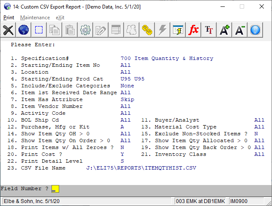Click 'All' value for Material Cost Type
This screenshot has width=272, height=206.
pyautogui.click(x=259, y=127)
